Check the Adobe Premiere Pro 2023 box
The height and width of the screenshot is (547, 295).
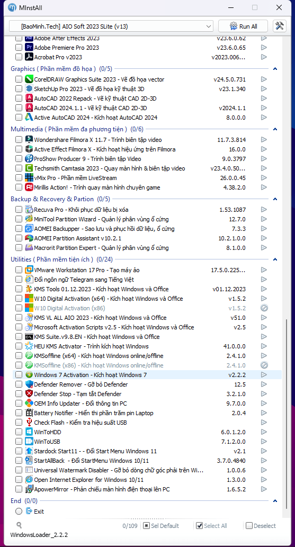coord(19,48)
